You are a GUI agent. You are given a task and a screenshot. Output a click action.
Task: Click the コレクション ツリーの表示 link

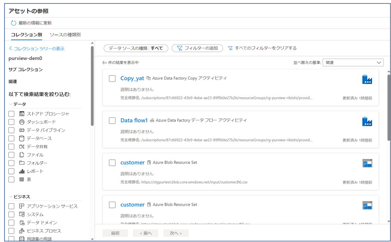tap(36, 49)
